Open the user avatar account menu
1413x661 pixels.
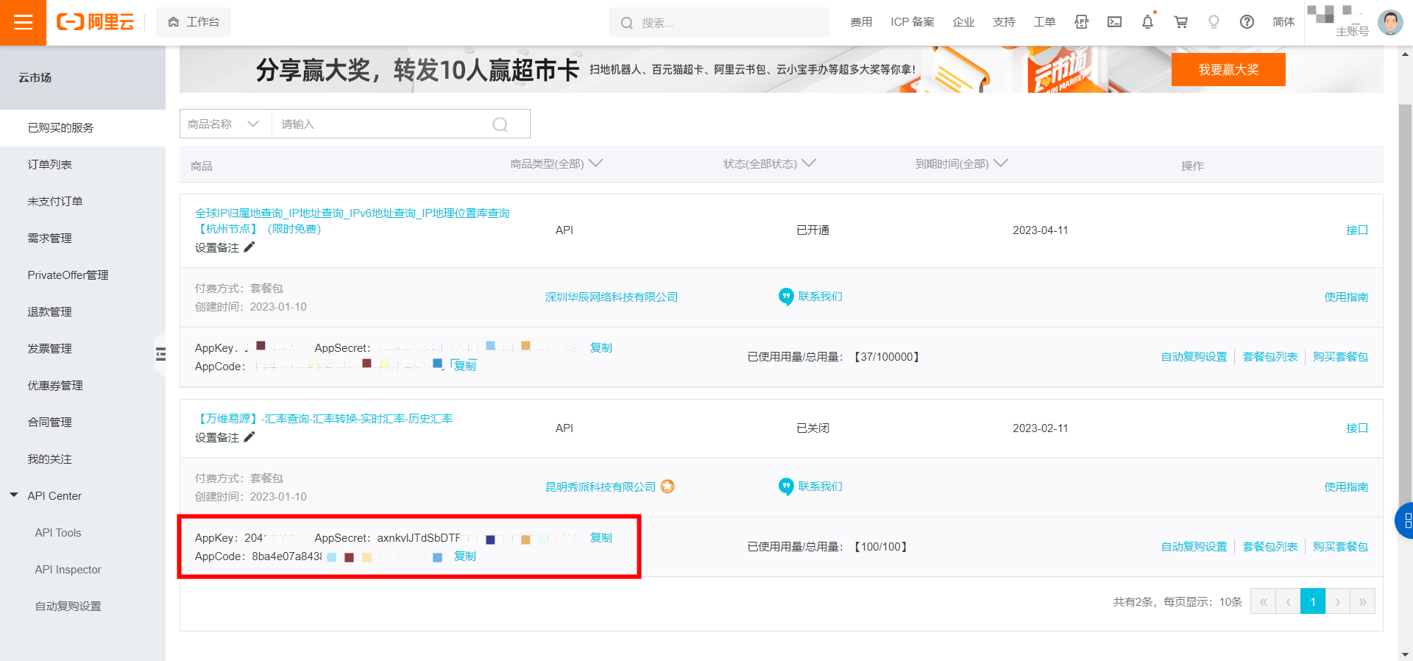point(1390,22)
